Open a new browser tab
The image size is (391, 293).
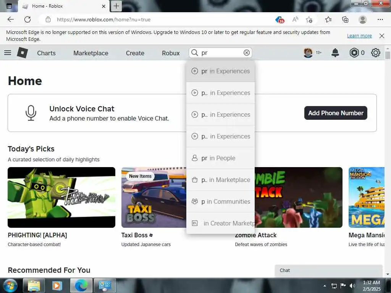coord(116,6)
